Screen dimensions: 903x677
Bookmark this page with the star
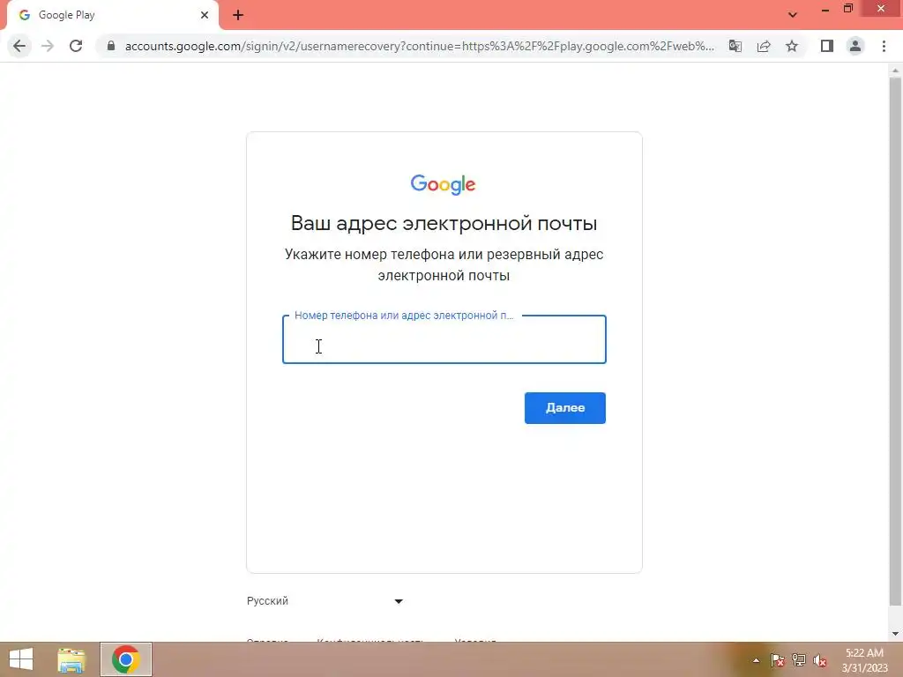[792, 46]
